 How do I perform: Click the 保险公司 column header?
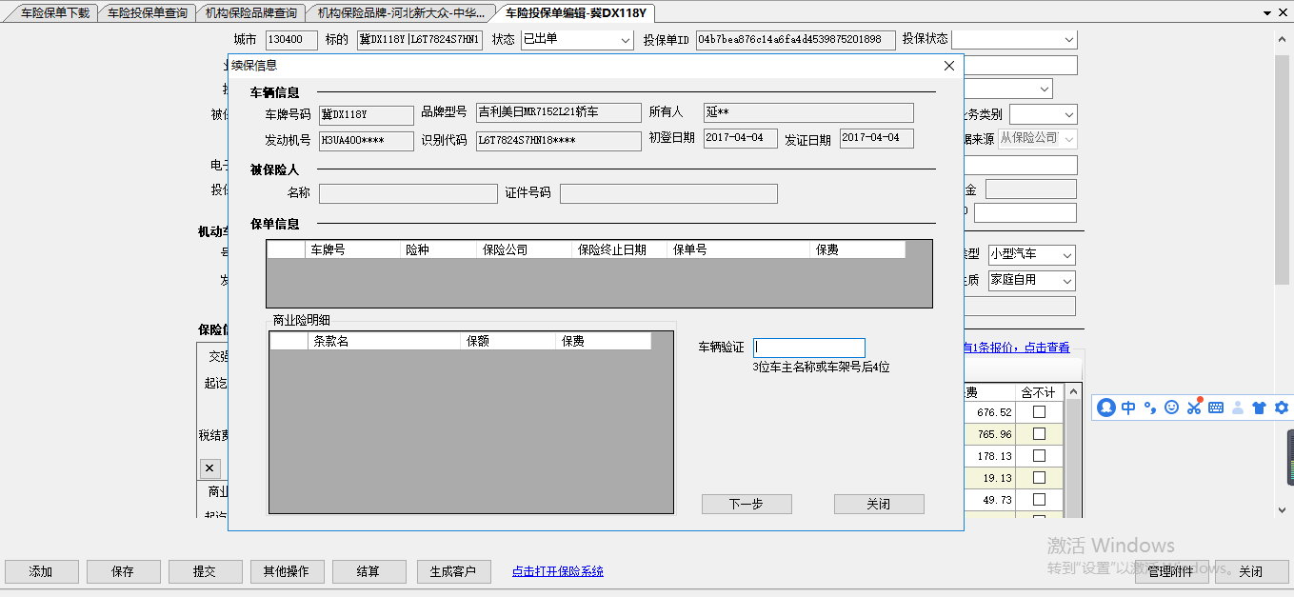tap(525, 249)
